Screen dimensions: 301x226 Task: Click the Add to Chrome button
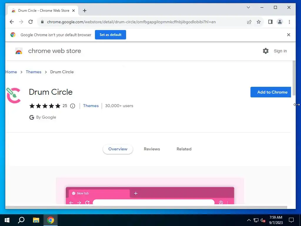pos(270,92)
